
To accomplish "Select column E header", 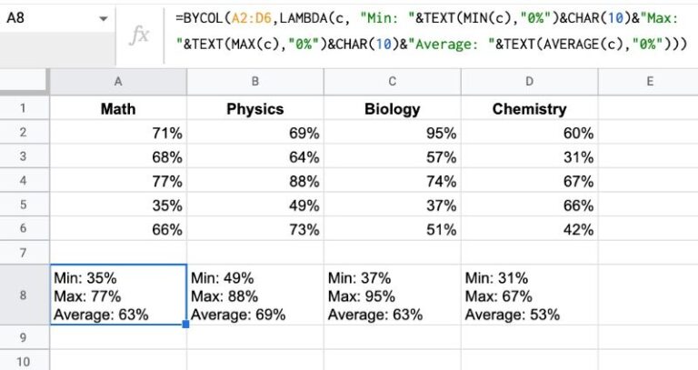I will 648,81.
